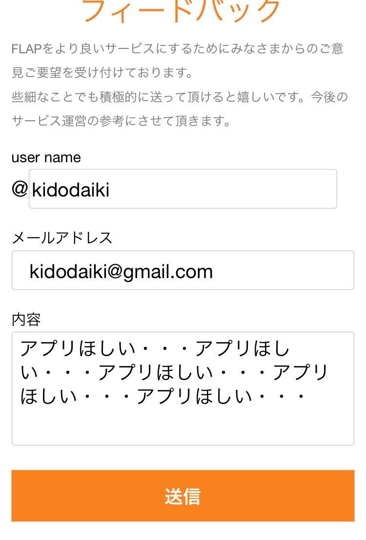Click the first line of the 内容 text

(155, 349)
